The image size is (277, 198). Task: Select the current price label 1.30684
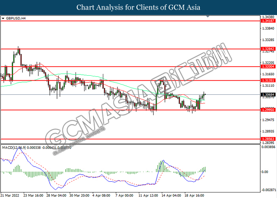268,95
